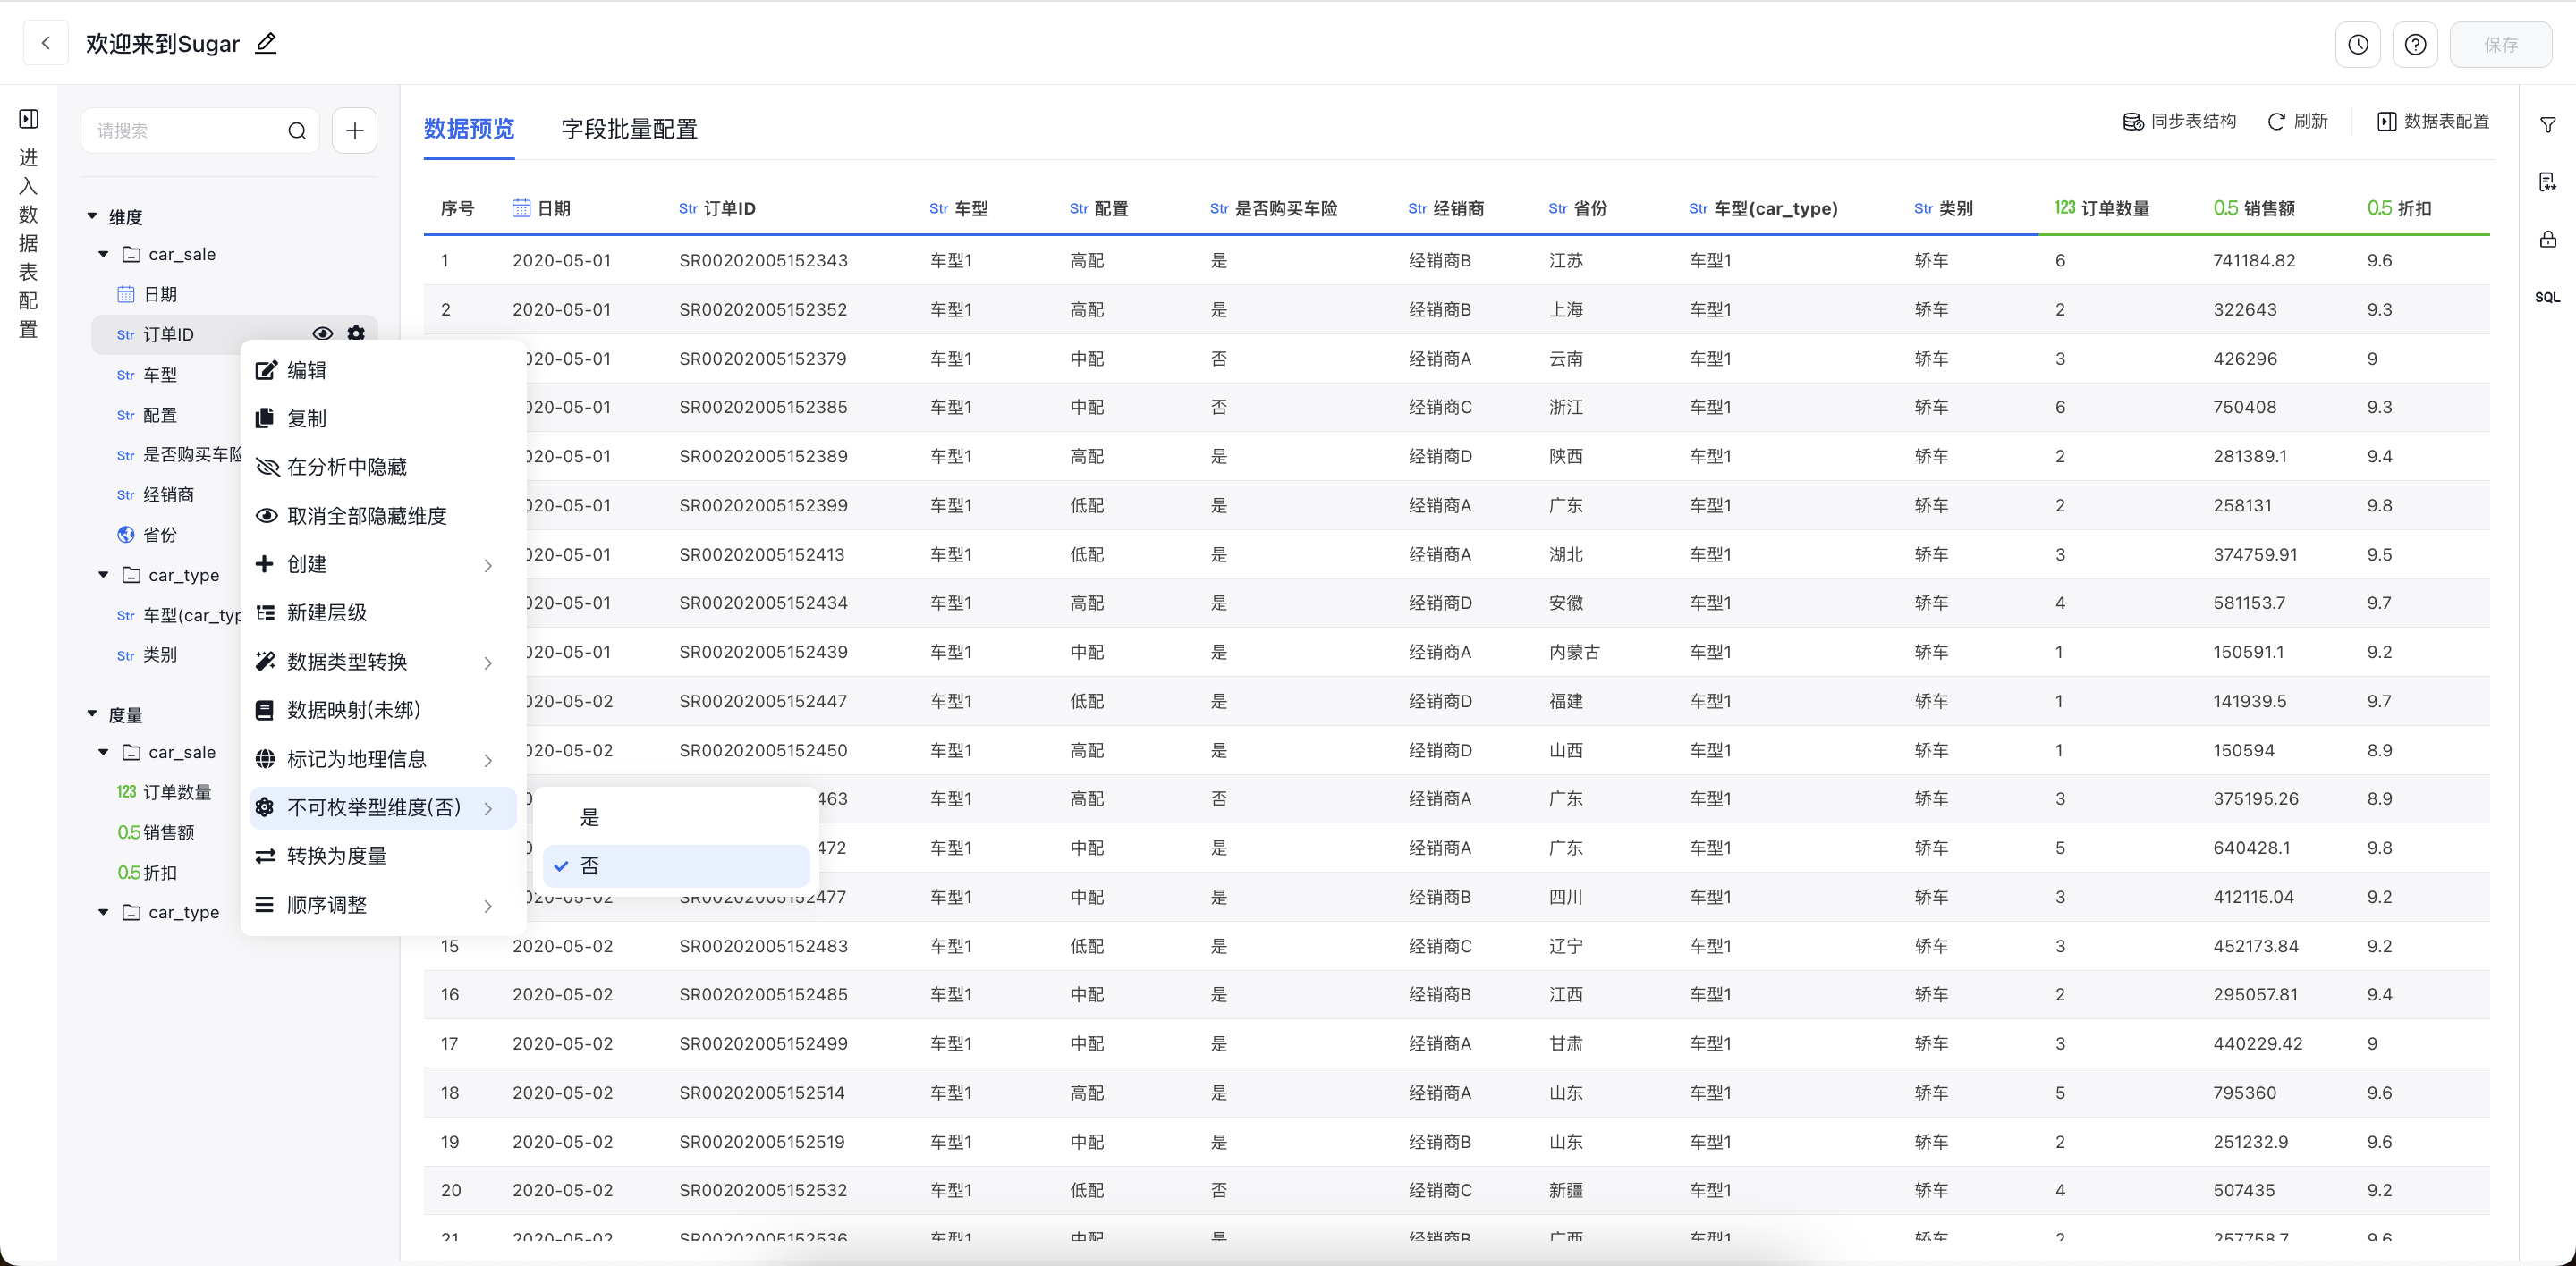Viewport: 2576px width, 1266px height.
Task: Choose 数据映射(未绑) menu entry
Action: [383, 711]
